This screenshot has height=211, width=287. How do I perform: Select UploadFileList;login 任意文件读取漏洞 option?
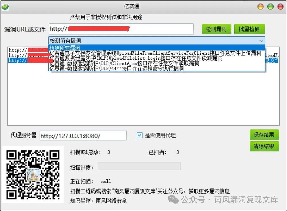point(157,58)
